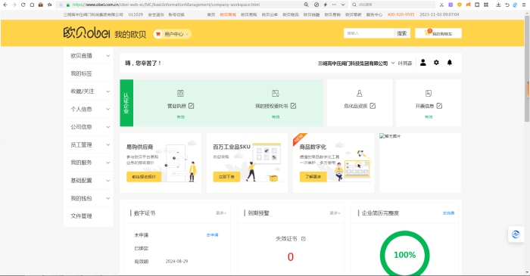Click the edit icon beside 失效证书

pos(303,238)
